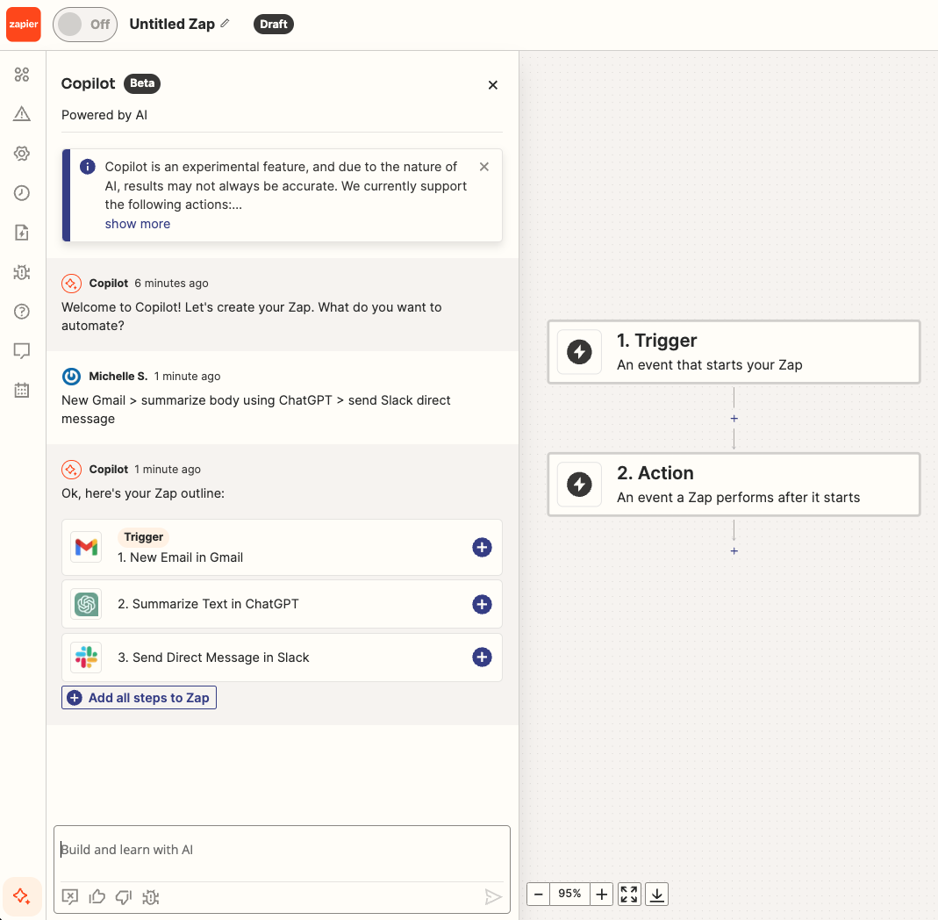
Task: Click the show more link
Action: (x=138, y=224)
